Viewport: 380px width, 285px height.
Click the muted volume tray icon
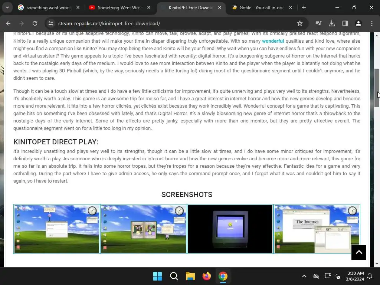tap(337, 276)
